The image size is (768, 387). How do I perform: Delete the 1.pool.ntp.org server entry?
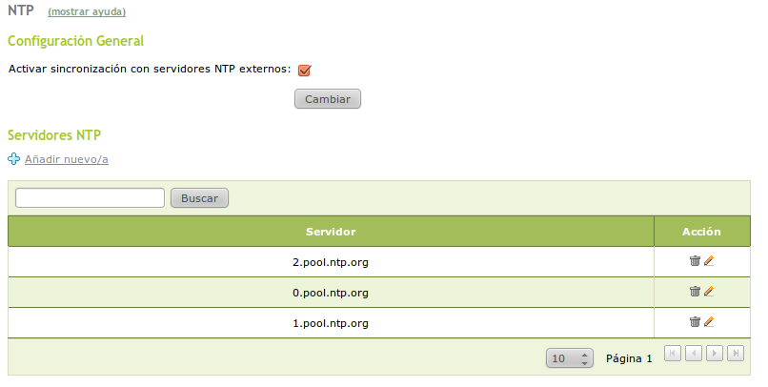[695, 322]
